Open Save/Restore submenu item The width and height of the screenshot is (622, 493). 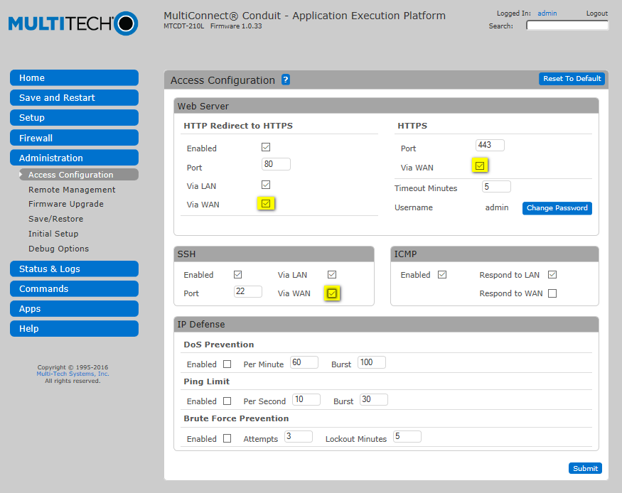pos(55,219)
